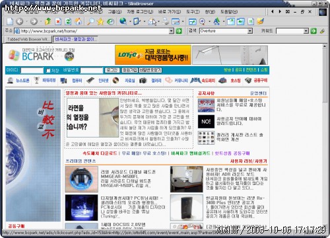Viewport: 330px width, 238px height.
Task: Expand the keyword box dropdown arrow
Action: pos(306,31)
